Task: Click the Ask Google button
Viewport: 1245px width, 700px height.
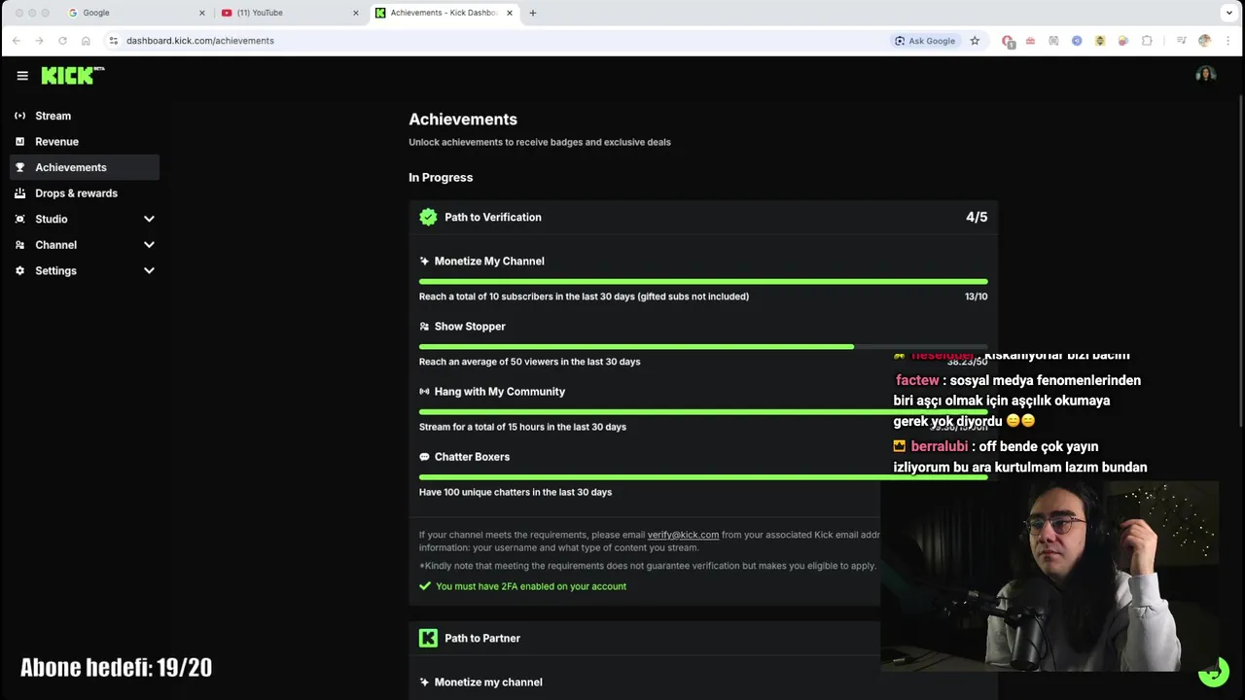Action: [x=925, y=41]
